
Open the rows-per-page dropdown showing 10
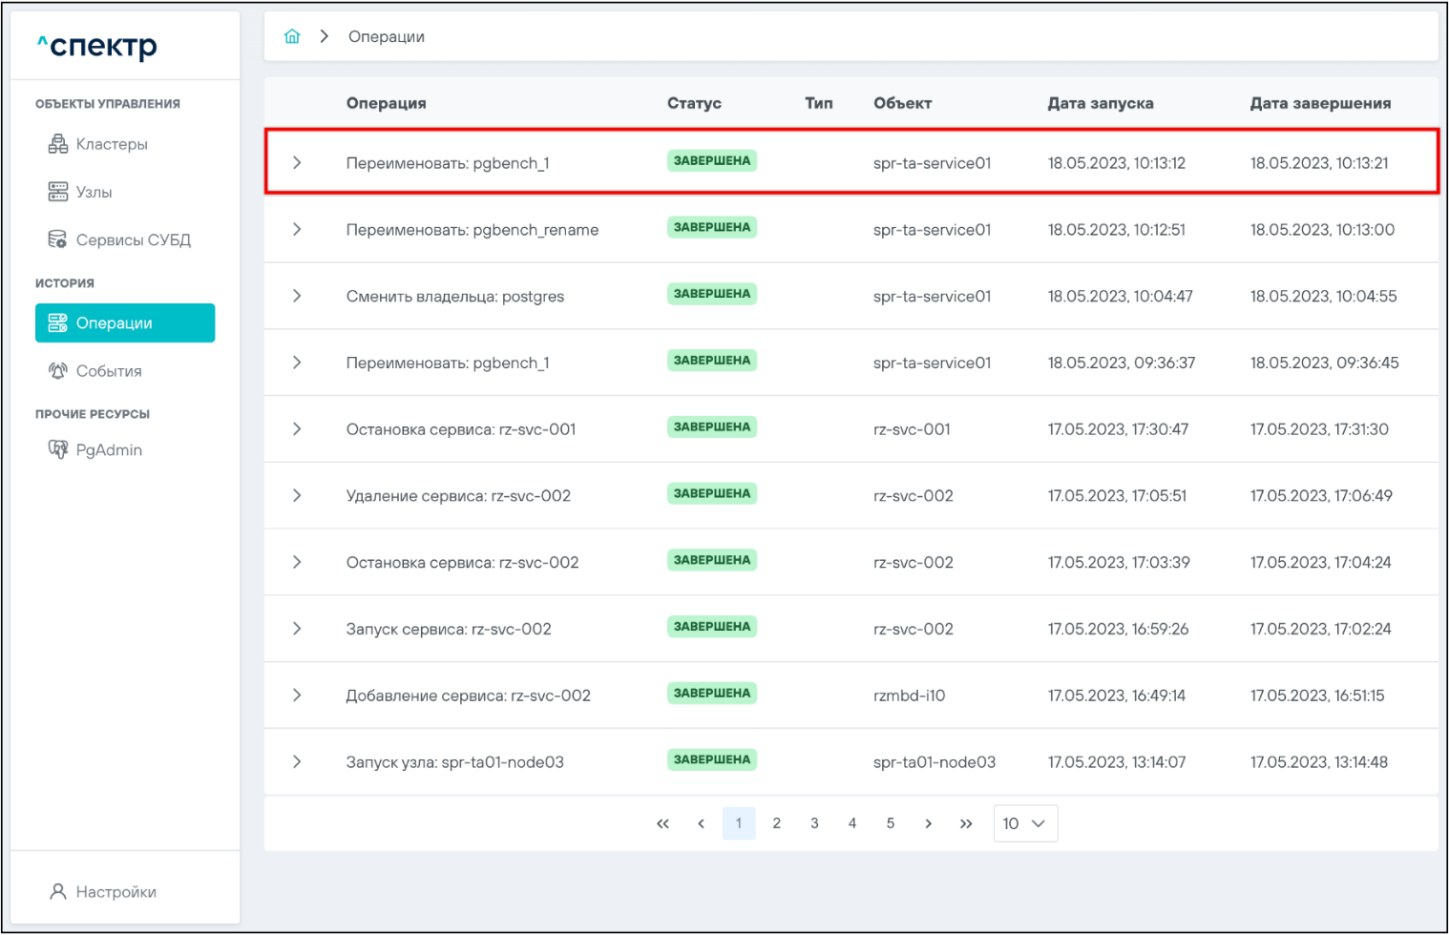(1024, 823)
